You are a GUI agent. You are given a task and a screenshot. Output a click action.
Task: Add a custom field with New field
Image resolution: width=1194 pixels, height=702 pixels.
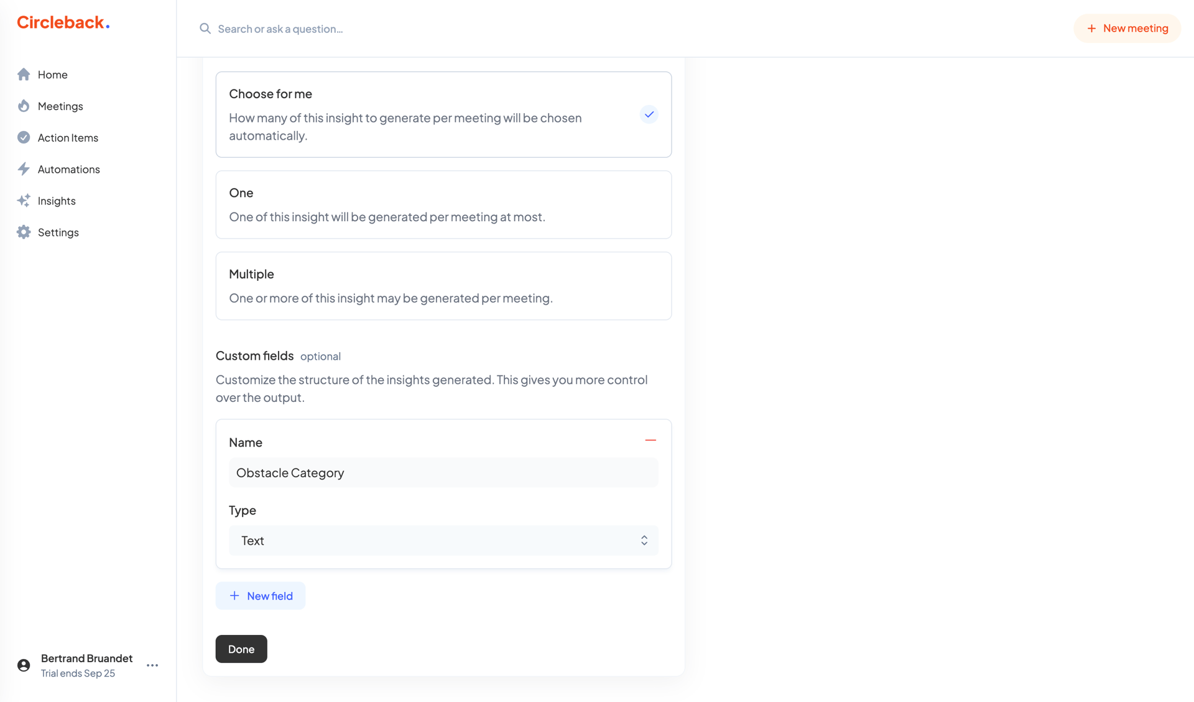pos(260,595)
